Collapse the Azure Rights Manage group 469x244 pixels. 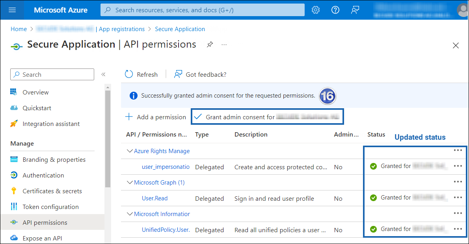[x=130, y=151]
